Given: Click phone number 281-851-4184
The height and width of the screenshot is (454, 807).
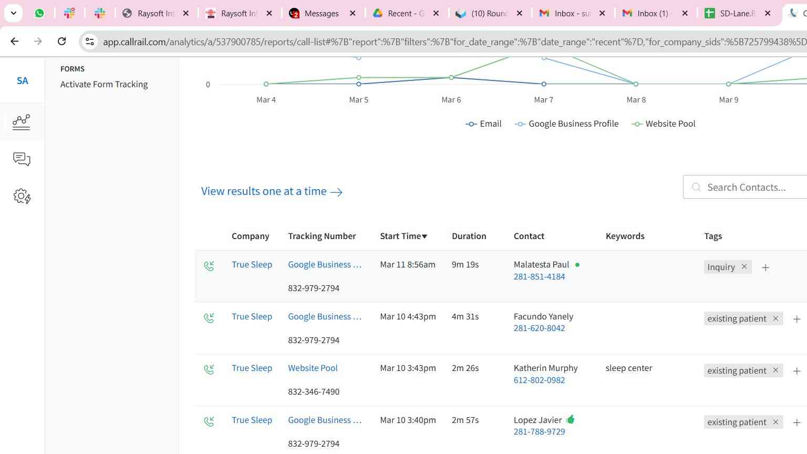Looking at the screenshot, I should (x=539, y=276).
